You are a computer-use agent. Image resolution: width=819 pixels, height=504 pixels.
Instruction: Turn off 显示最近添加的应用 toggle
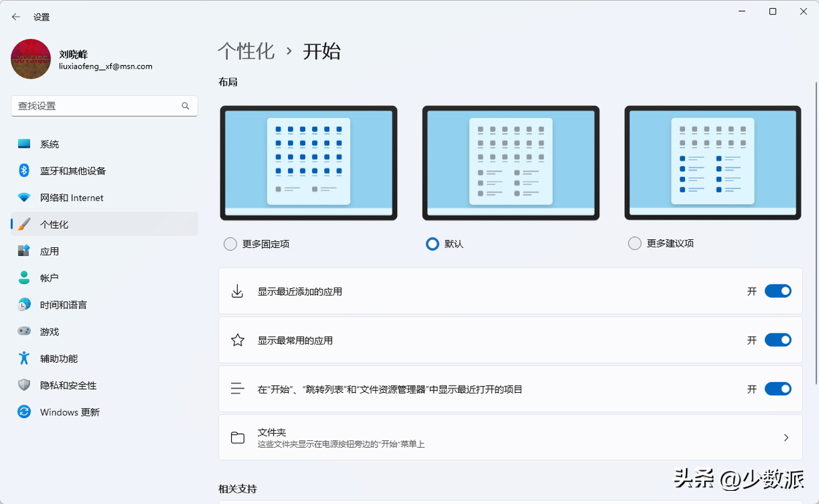pyautogui.click(x=777, y=291)
